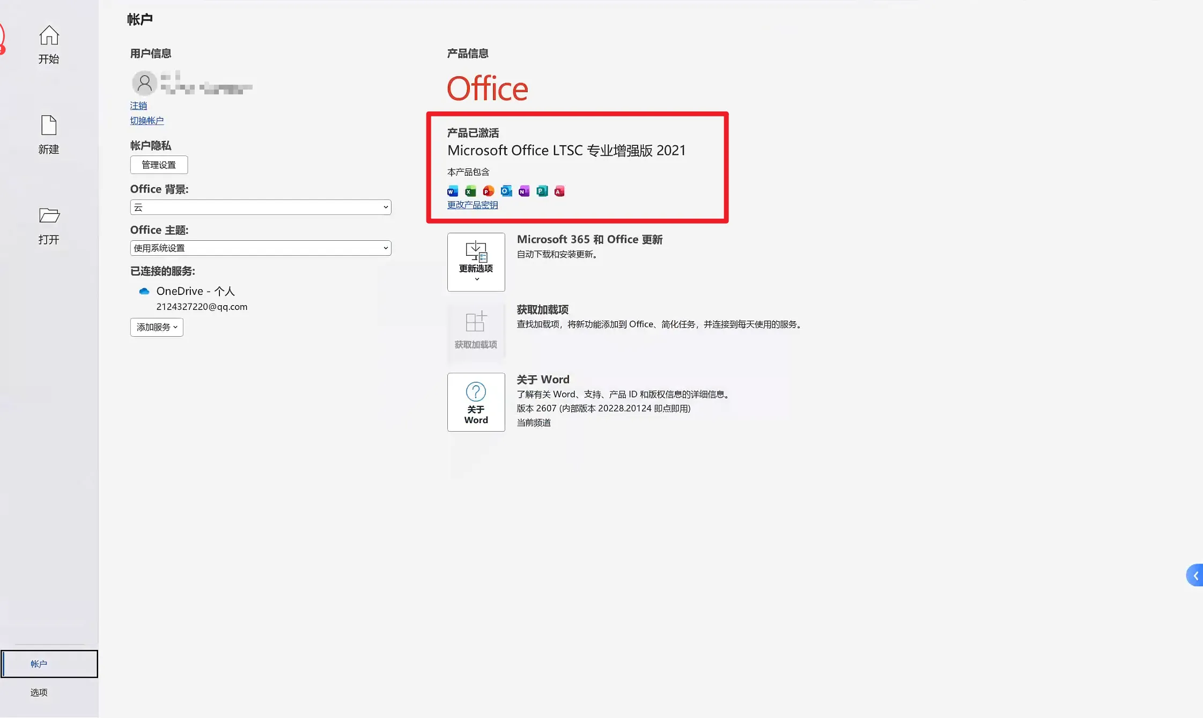Screen dimensions: 1203x718
Task: Click the 更改产品密钥 link
Action: pyautogui.click(x=473, y=205)
